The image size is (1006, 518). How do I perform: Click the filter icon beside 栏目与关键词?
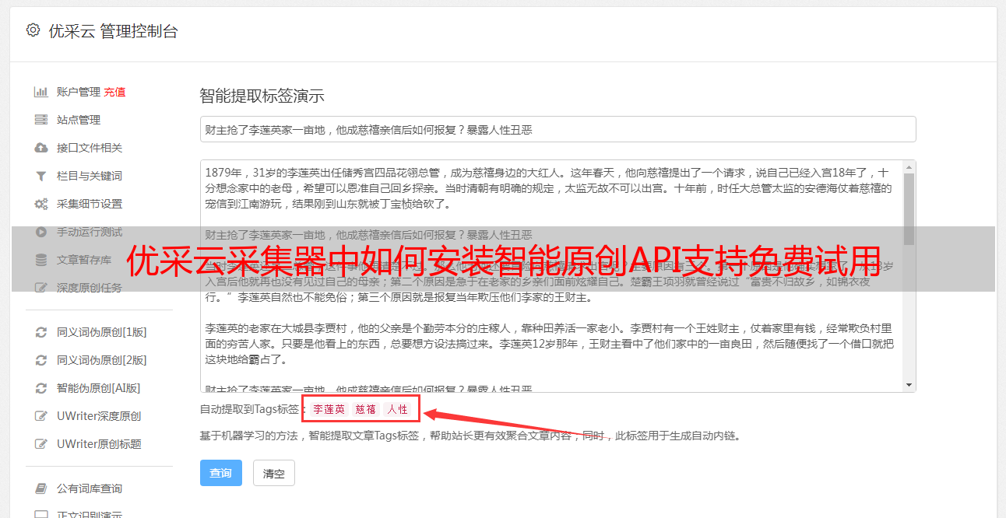41,176
